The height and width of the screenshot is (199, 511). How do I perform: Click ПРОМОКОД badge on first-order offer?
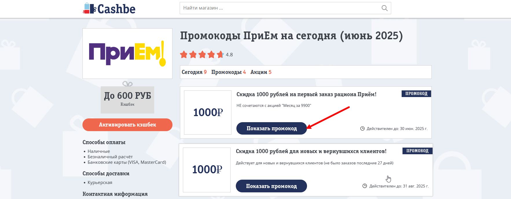(x=416, y=94)
